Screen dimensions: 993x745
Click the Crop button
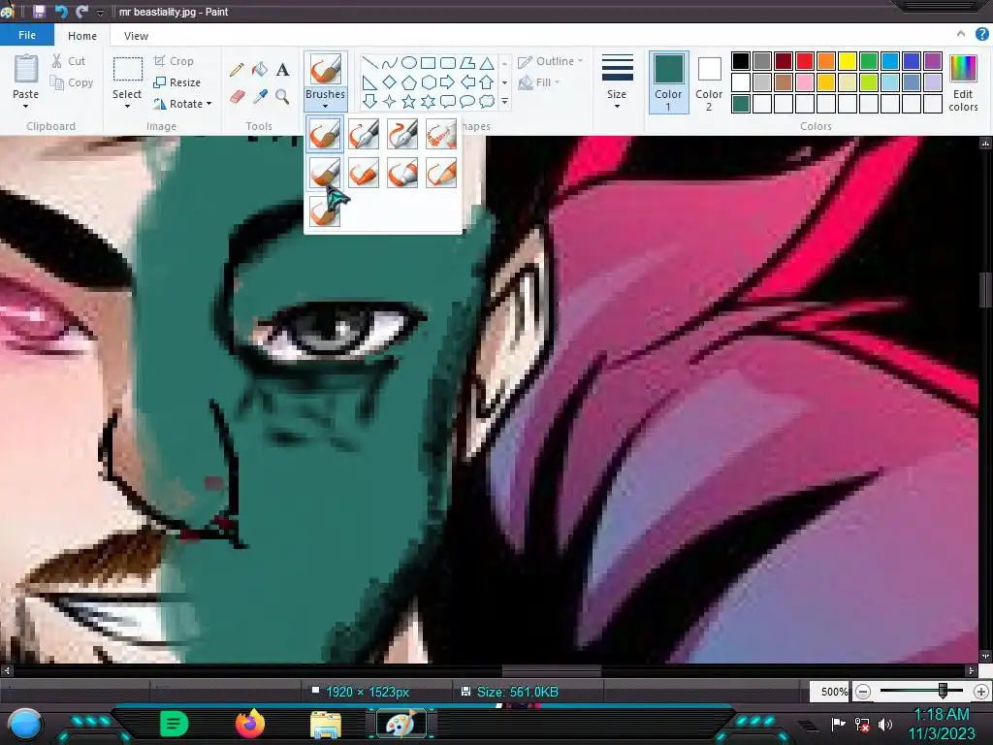[174, 61]
